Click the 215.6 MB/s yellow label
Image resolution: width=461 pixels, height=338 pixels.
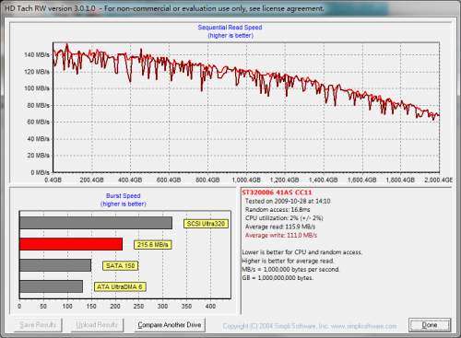click(152, 245)
